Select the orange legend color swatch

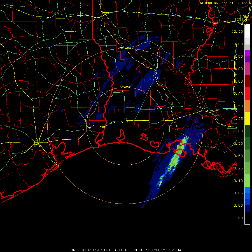(x=247, y=106)
